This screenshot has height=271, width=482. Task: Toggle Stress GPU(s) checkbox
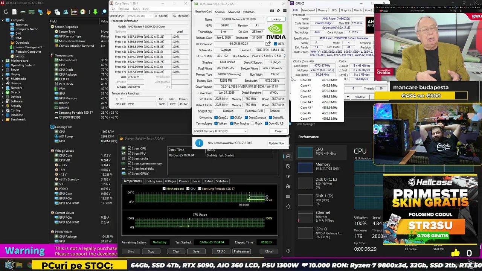click(129, 174)
